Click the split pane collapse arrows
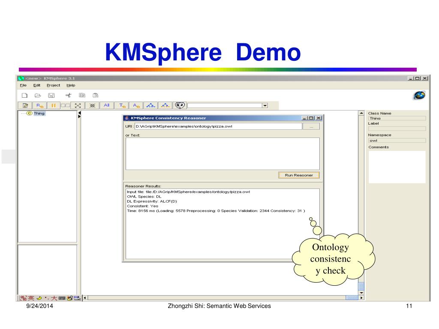Viewport: 439px width, 329px height. point(79,114)
